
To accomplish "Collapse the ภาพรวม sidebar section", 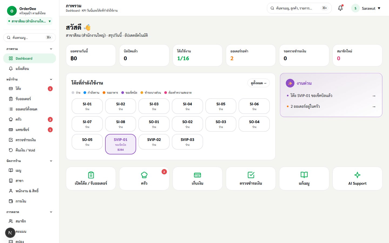I will [x=51, y=49].
